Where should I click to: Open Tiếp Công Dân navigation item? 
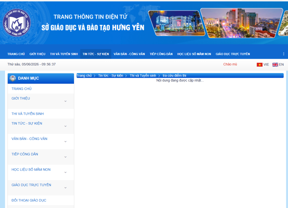tap(161, 54)
